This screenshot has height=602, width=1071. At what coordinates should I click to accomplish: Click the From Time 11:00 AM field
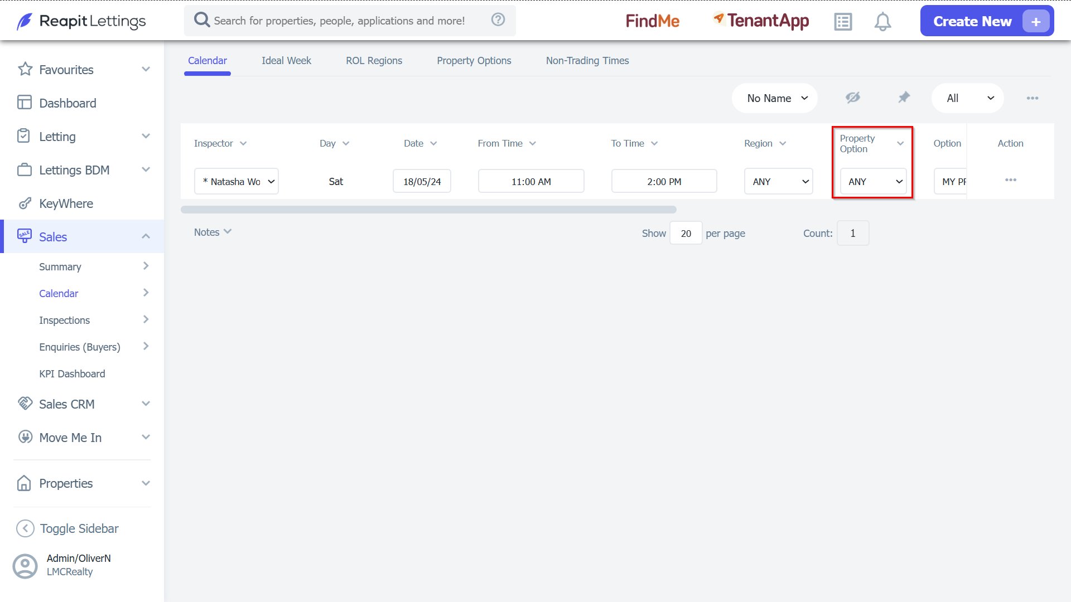pos(531,182)
